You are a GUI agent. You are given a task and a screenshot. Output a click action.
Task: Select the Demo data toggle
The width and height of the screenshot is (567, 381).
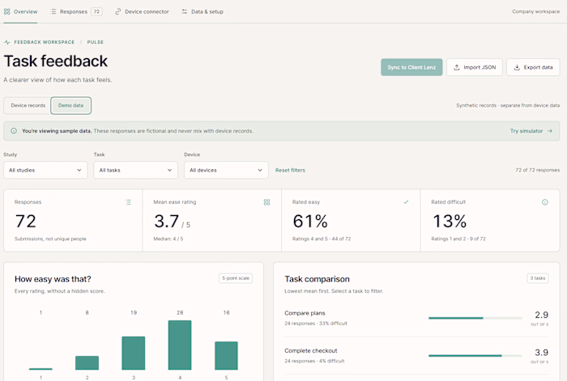pyautogui.click(x=71, y=105)
